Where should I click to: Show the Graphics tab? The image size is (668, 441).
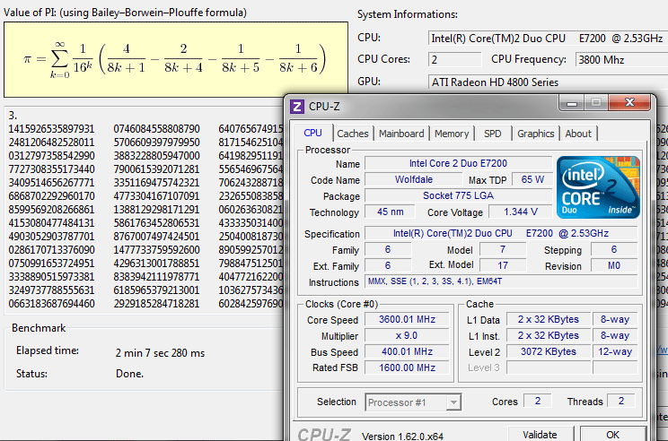[535, 134]
